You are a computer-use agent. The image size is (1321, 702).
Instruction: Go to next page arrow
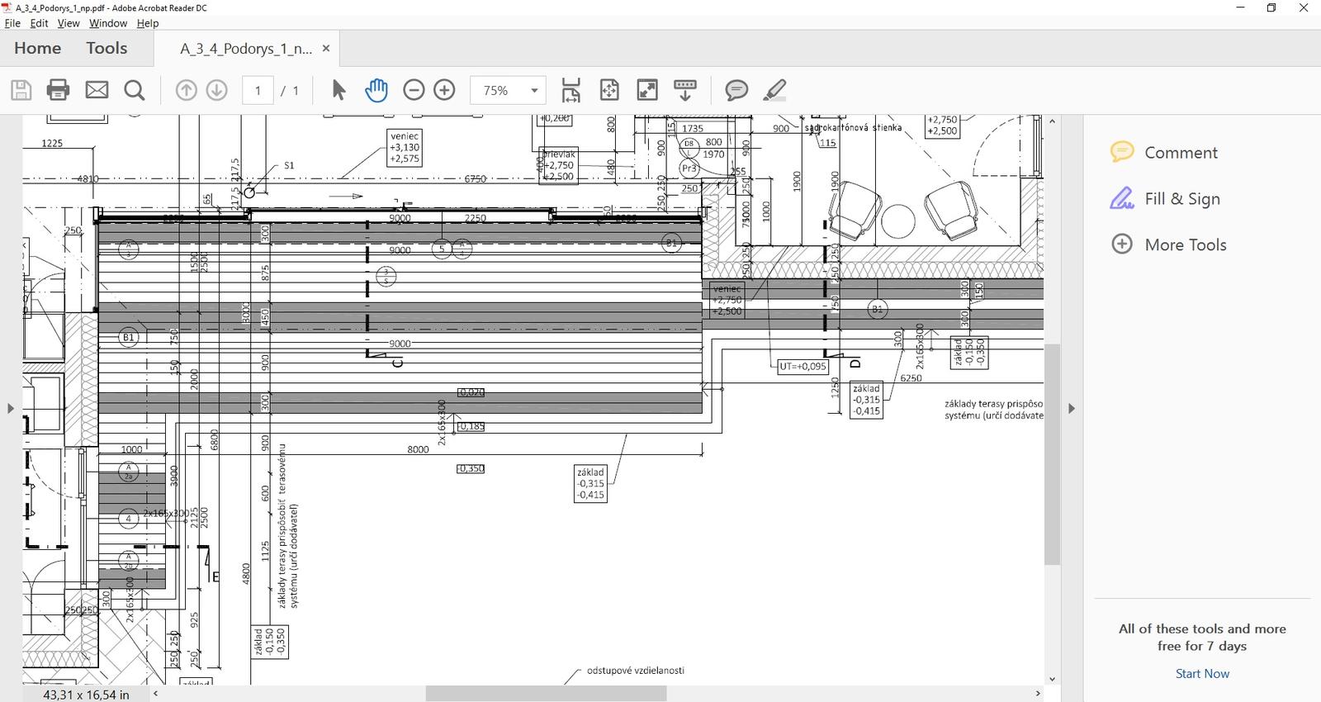click(217, 90)
